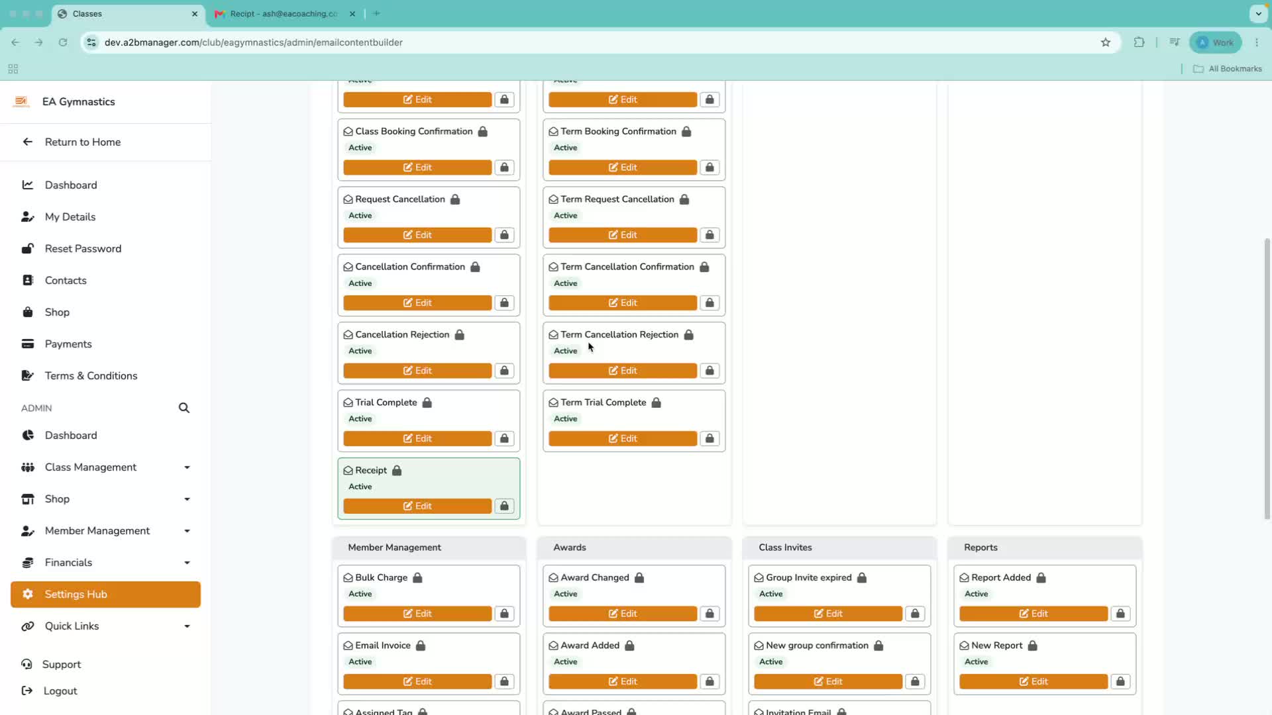Expand the Financials menu
The image size is (1272, 715).
(187, 563)
